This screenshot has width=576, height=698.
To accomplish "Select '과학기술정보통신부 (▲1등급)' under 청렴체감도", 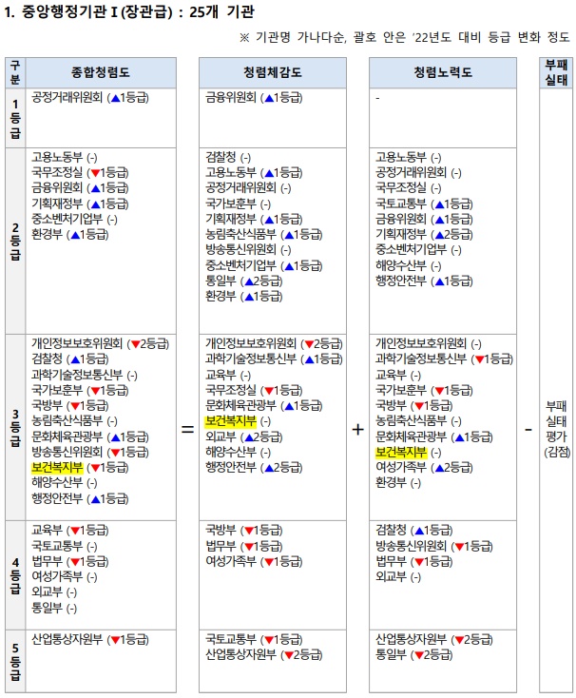I will [274, 359].
